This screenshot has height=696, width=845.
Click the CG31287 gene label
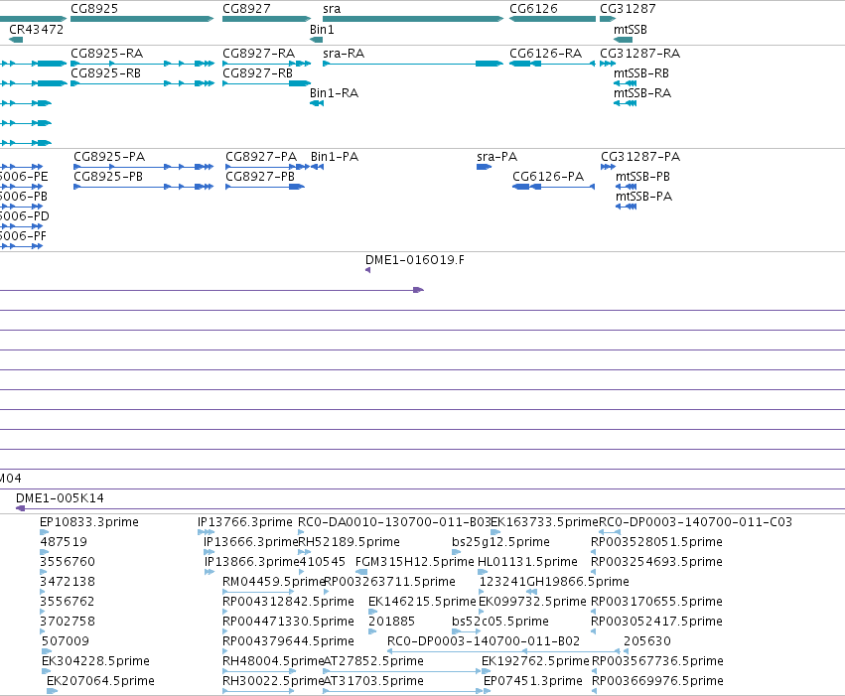(x=628, y=9)
